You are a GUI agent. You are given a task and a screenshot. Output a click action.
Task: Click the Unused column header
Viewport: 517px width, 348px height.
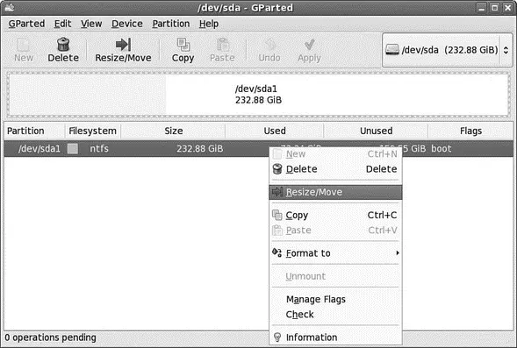(377, 131)
